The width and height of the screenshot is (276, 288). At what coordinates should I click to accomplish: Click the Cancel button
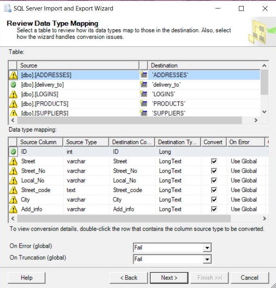[x=249, y=278]
